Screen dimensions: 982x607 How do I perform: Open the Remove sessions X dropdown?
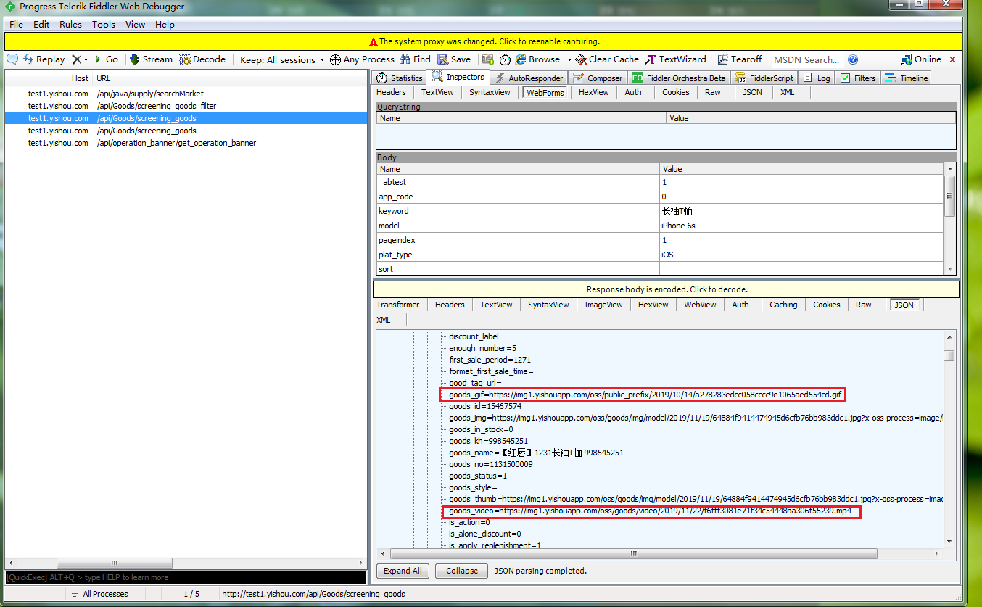coord(80,59)
